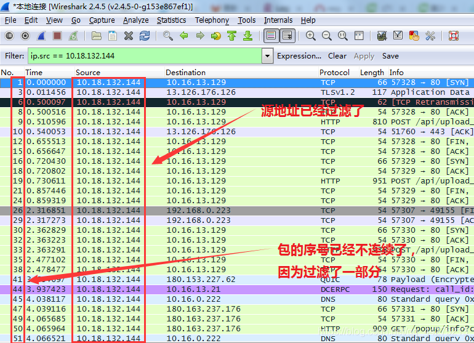Reload this capture file
The width and height of the screenshot is (474, 343).
point(145,36)
